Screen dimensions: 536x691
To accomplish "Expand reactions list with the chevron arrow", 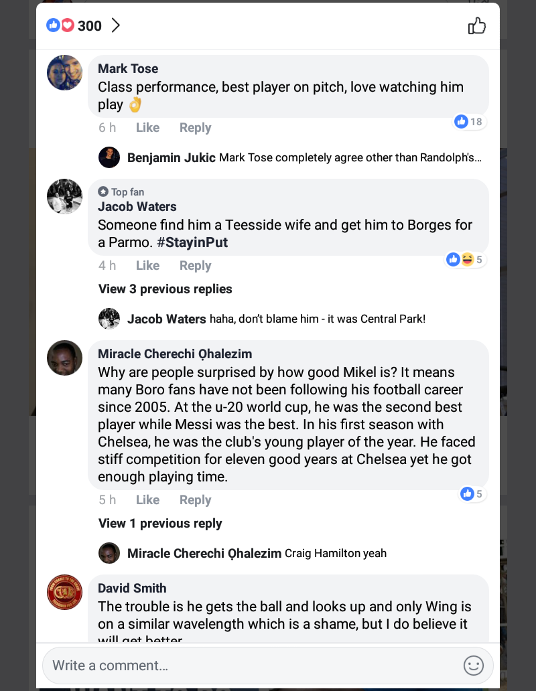I will coord(115,25).
